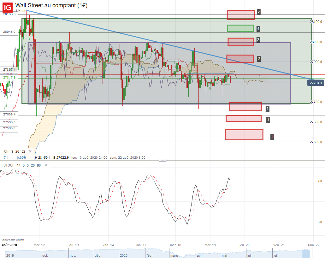
Task: Click the ven. 21 date label
Action: (279, 245)
